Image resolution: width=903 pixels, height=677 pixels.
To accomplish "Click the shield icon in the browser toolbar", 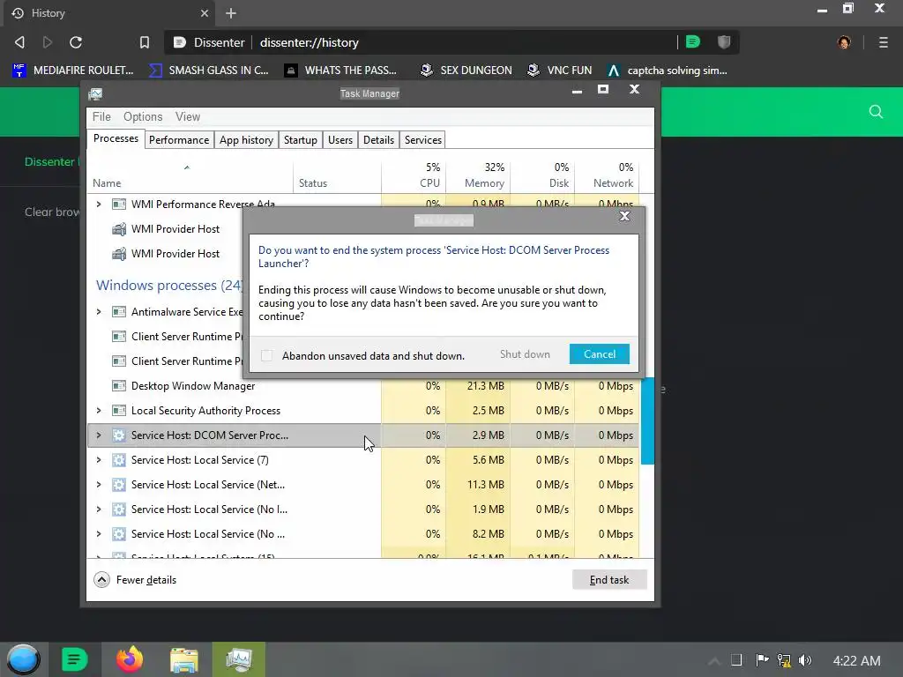I will pyautogui.click(x=724, y=41).
